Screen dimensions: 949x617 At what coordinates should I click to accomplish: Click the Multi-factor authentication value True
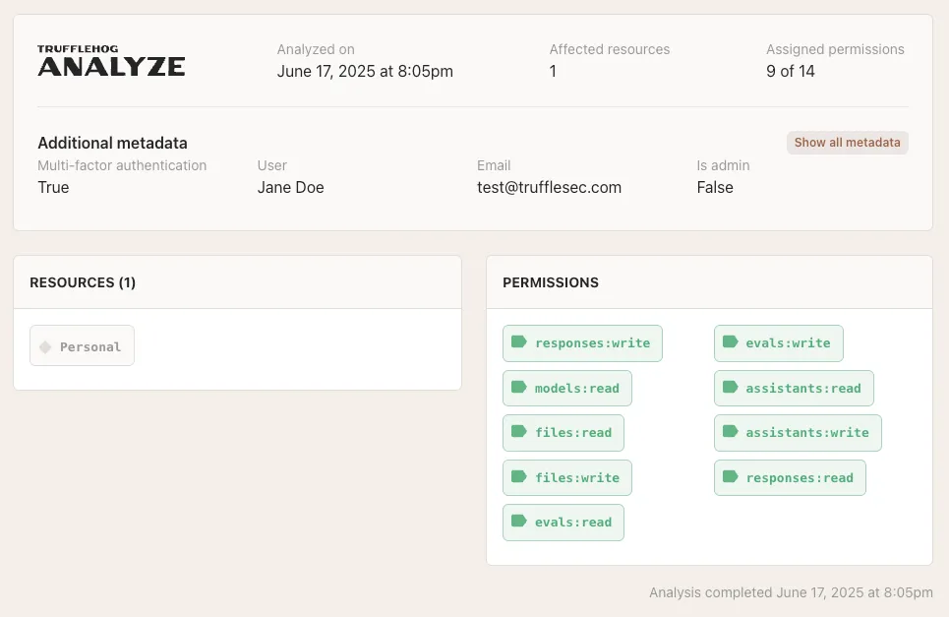(53, 188)
